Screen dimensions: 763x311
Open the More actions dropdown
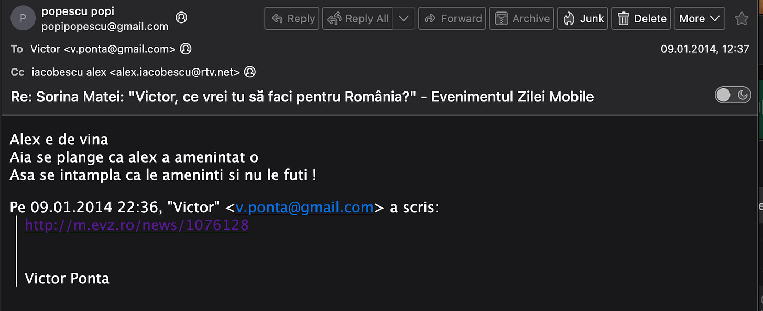point(699,18)
